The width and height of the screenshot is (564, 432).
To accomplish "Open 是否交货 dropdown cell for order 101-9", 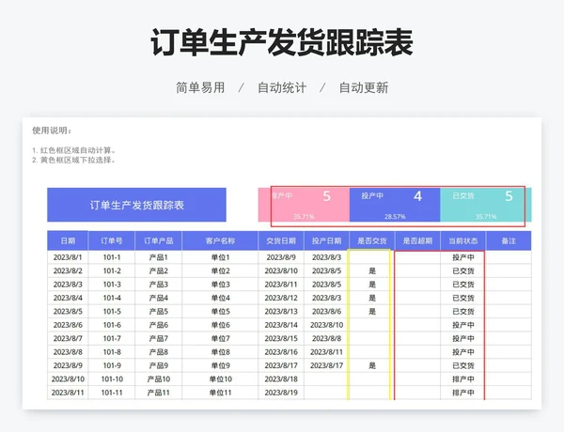I will [x=372, y=366].
